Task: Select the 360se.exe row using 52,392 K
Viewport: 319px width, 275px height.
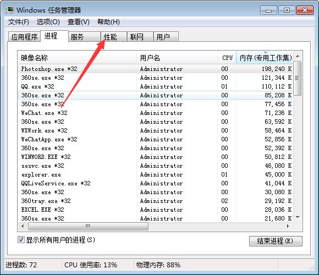Action: point(156,148)
